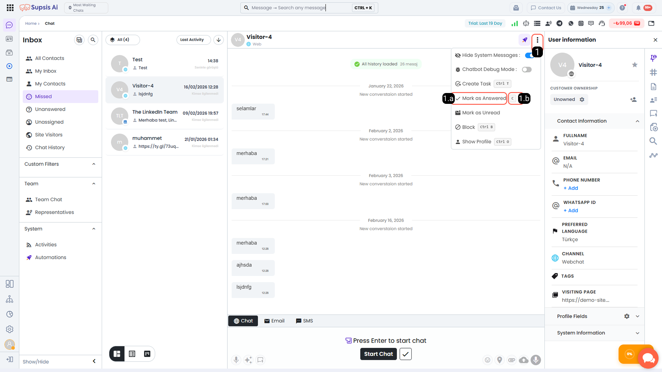The height and width of the screenshot is (372, 662).
Task: Open Automations in System section
Action: [x=60, y=257]
